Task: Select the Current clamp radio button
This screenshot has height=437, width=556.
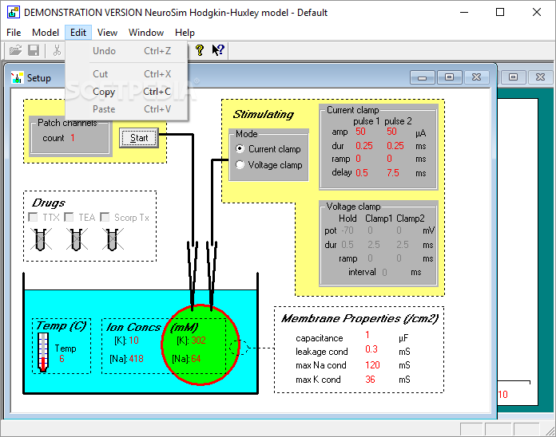Action: tap(240, 149)
